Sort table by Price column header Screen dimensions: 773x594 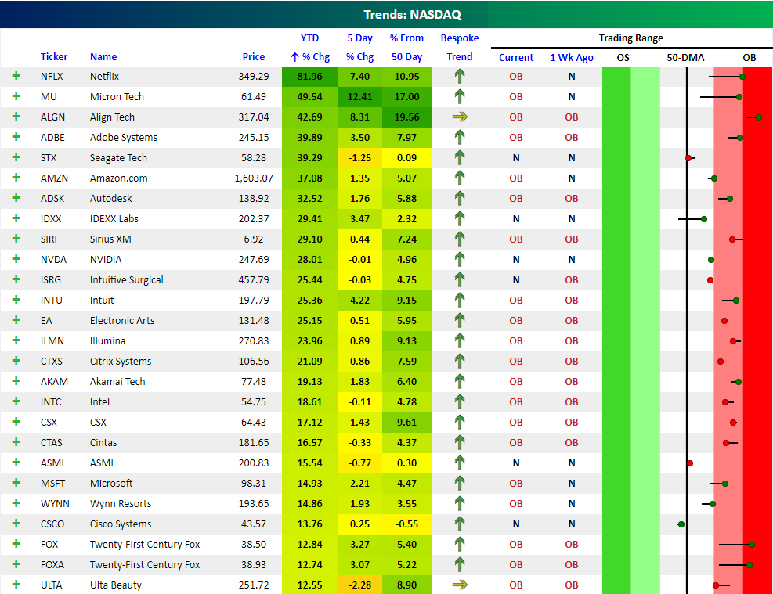point(254,56)
